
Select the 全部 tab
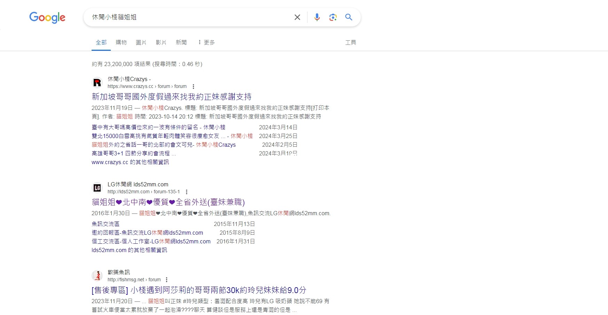[101, 42]
